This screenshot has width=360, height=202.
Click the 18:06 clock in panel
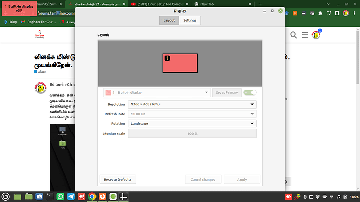pos(354,197)
